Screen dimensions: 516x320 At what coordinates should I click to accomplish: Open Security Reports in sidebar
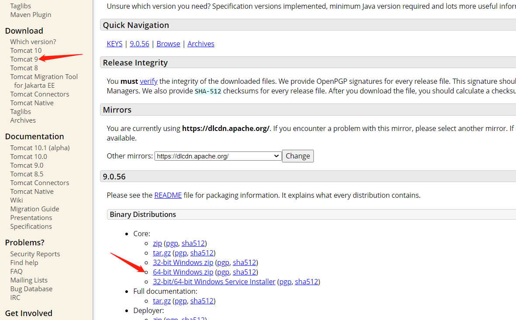[35, 254]
